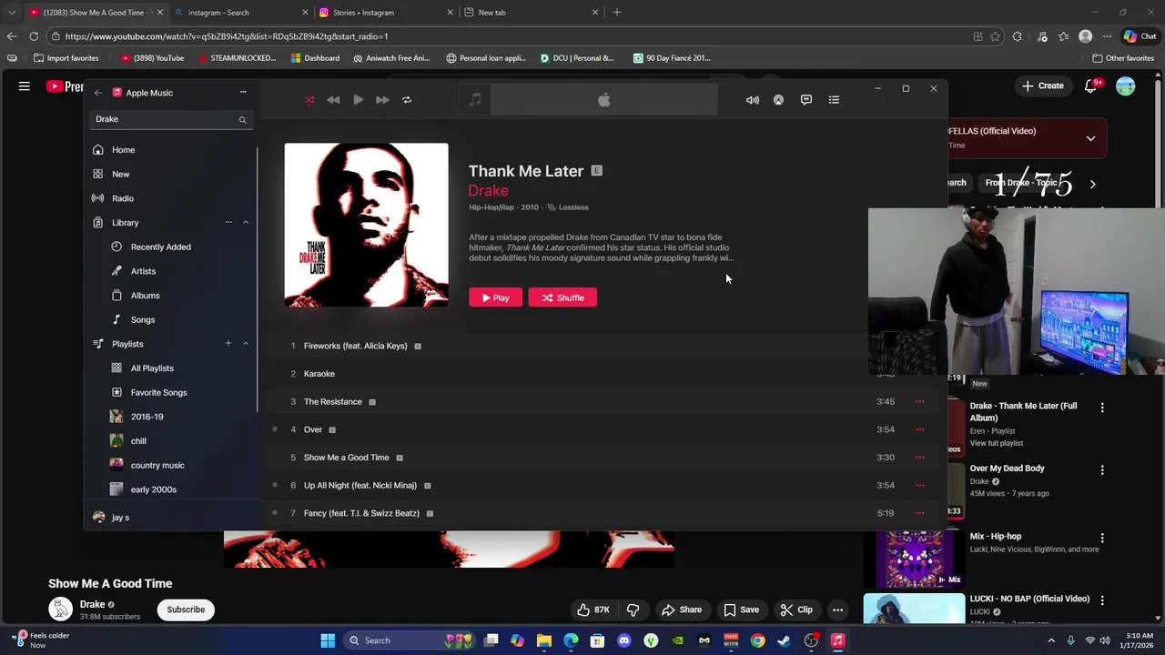Open New in the sidebar
The width and height of the screenshot is (1165, 655).
pyautogui.click(x=120, y=174)
